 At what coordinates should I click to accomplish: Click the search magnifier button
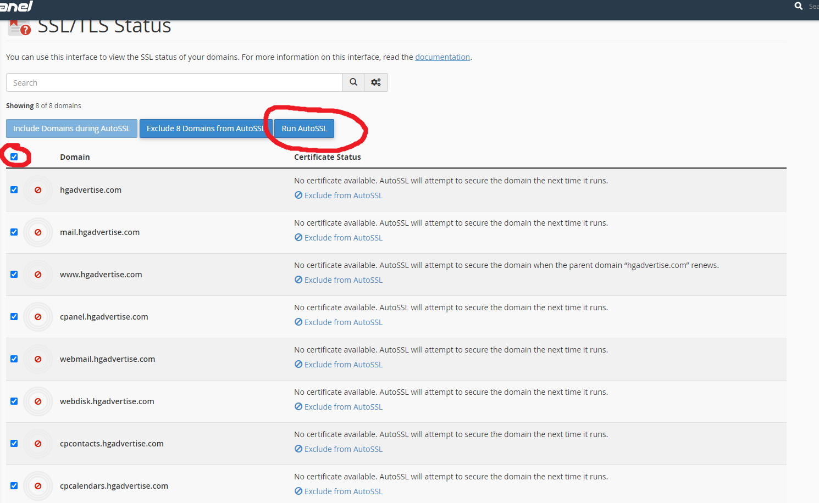pyautogui.click(x=353, y=82)
